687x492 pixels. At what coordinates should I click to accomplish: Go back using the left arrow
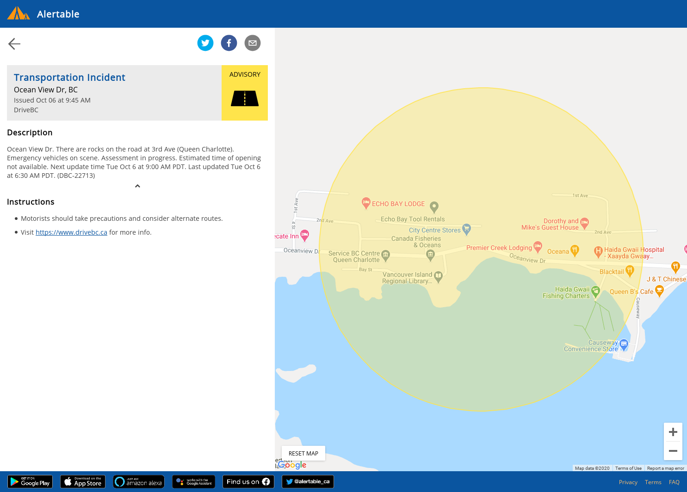coord(14,44)
